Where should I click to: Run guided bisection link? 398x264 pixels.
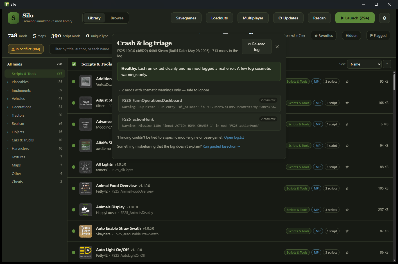point(221,146)
